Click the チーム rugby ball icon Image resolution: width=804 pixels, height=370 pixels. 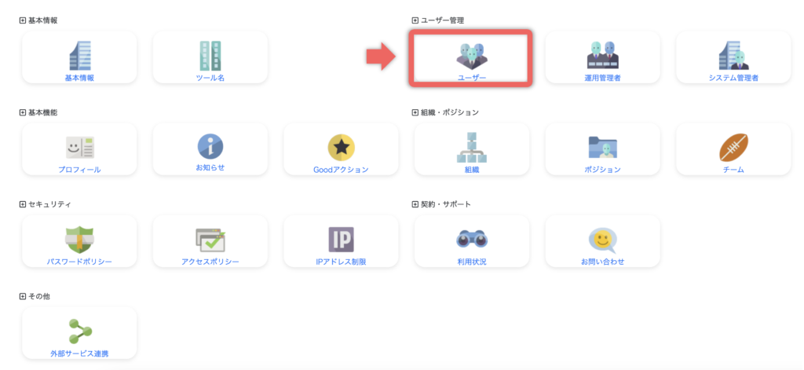(x=733, y=147)
